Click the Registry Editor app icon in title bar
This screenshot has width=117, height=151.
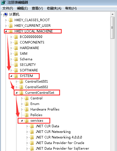tap(3, 2)
